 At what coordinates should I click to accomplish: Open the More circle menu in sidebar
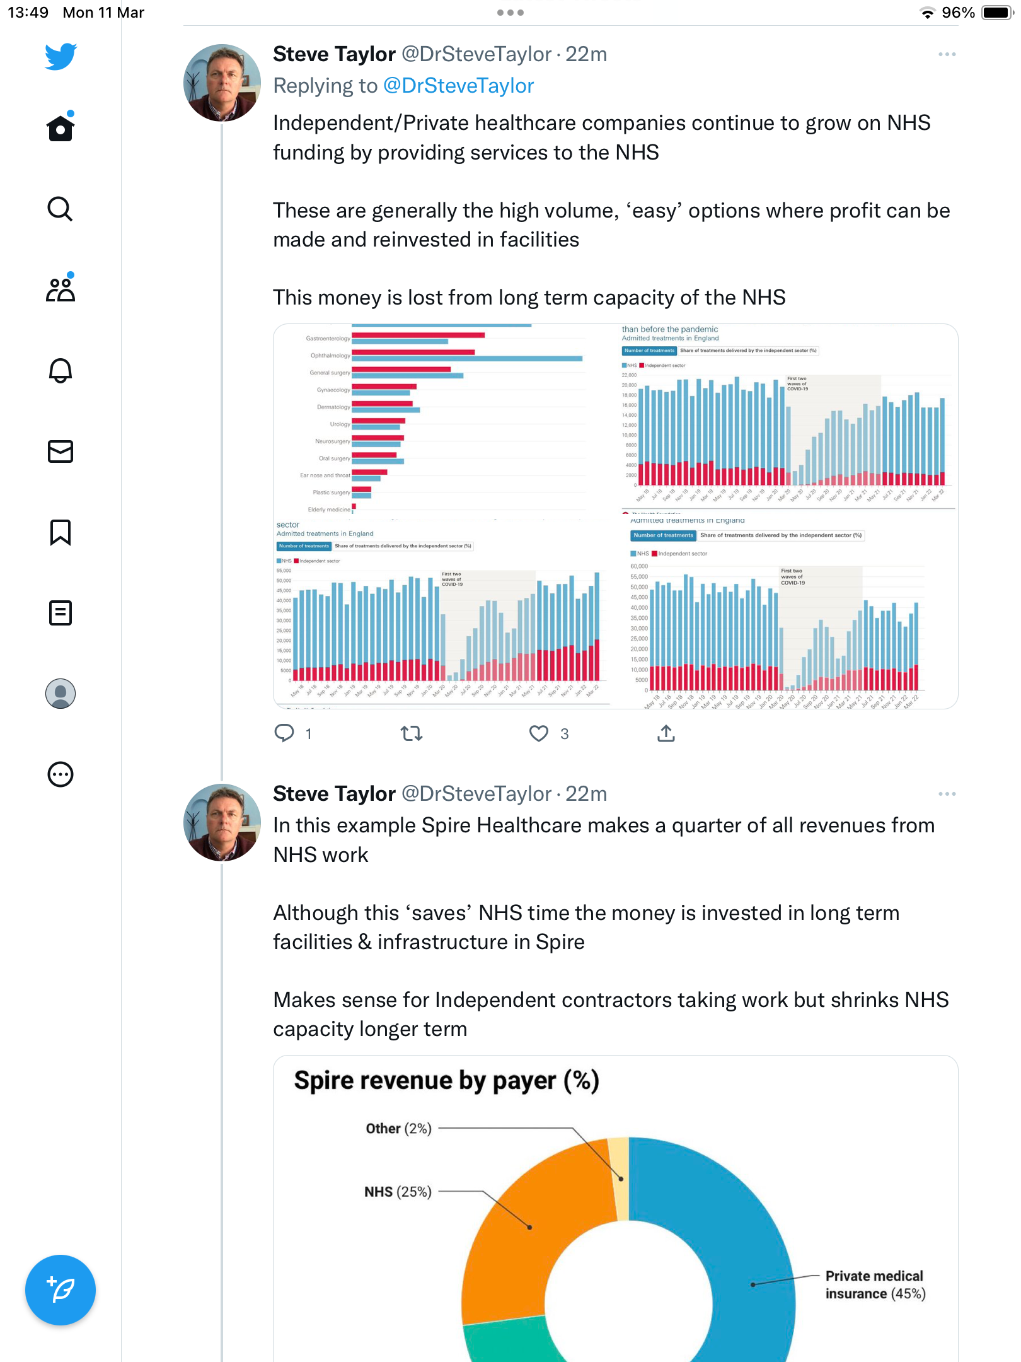[61, 774]
